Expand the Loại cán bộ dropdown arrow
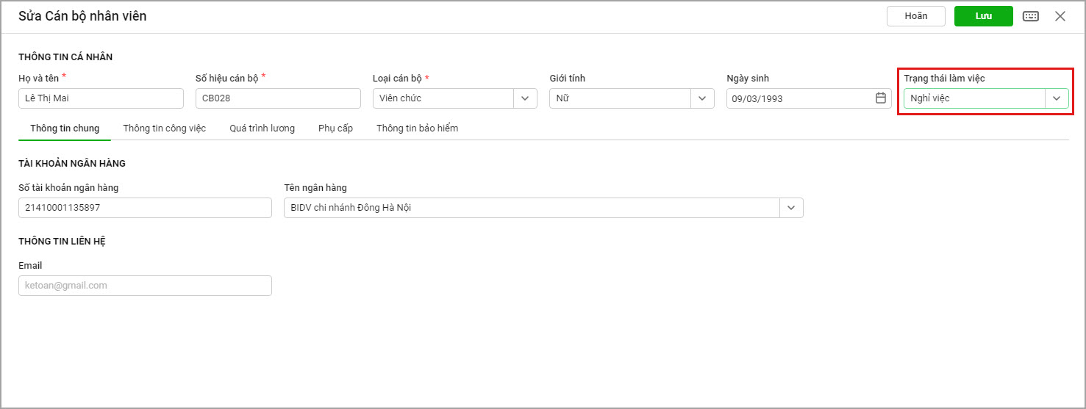The height and width of the screenshot is (409, 1086). [x=525, y=98]
